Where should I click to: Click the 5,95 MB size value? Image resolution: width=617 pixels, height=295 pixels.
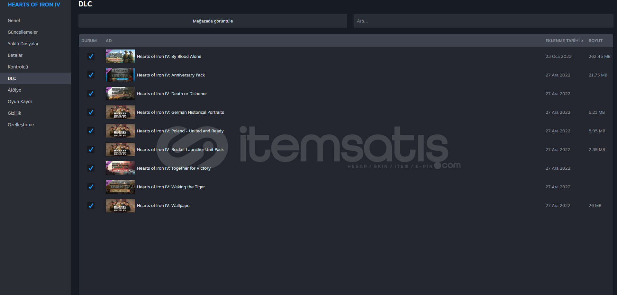coord(597,131)
